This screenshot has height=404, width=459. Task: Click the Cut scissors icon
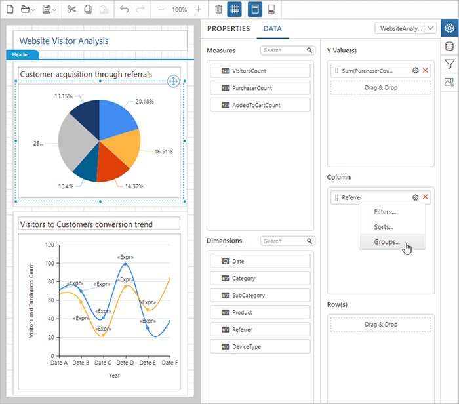71,9
